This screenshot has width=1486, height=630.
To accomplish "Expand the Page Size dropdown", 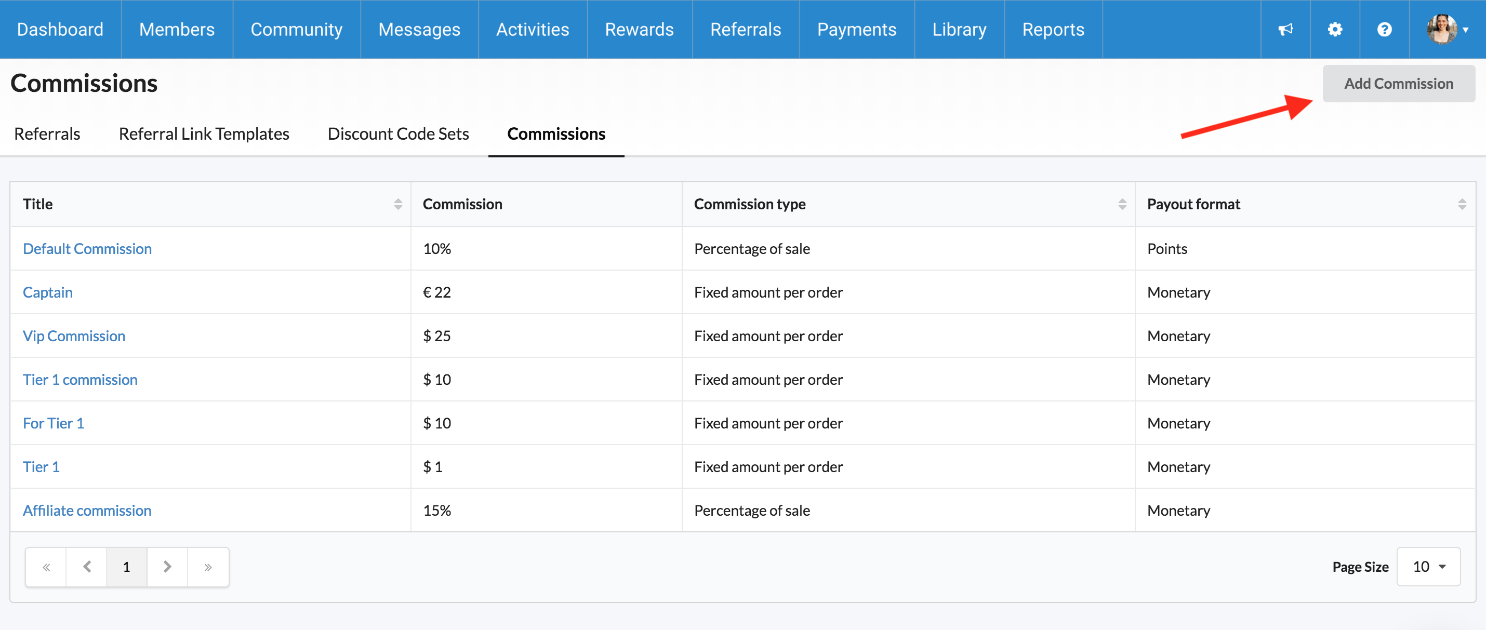I will click(x=1428, y=567).
